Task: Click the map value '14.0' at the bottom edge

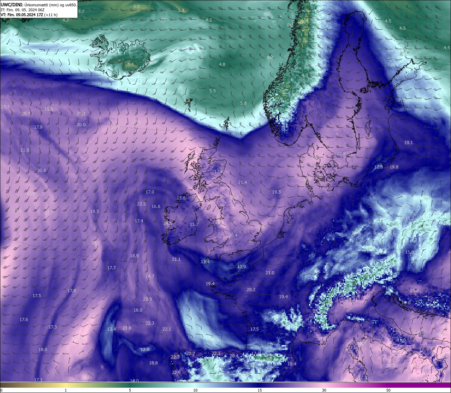Action: 134,381
